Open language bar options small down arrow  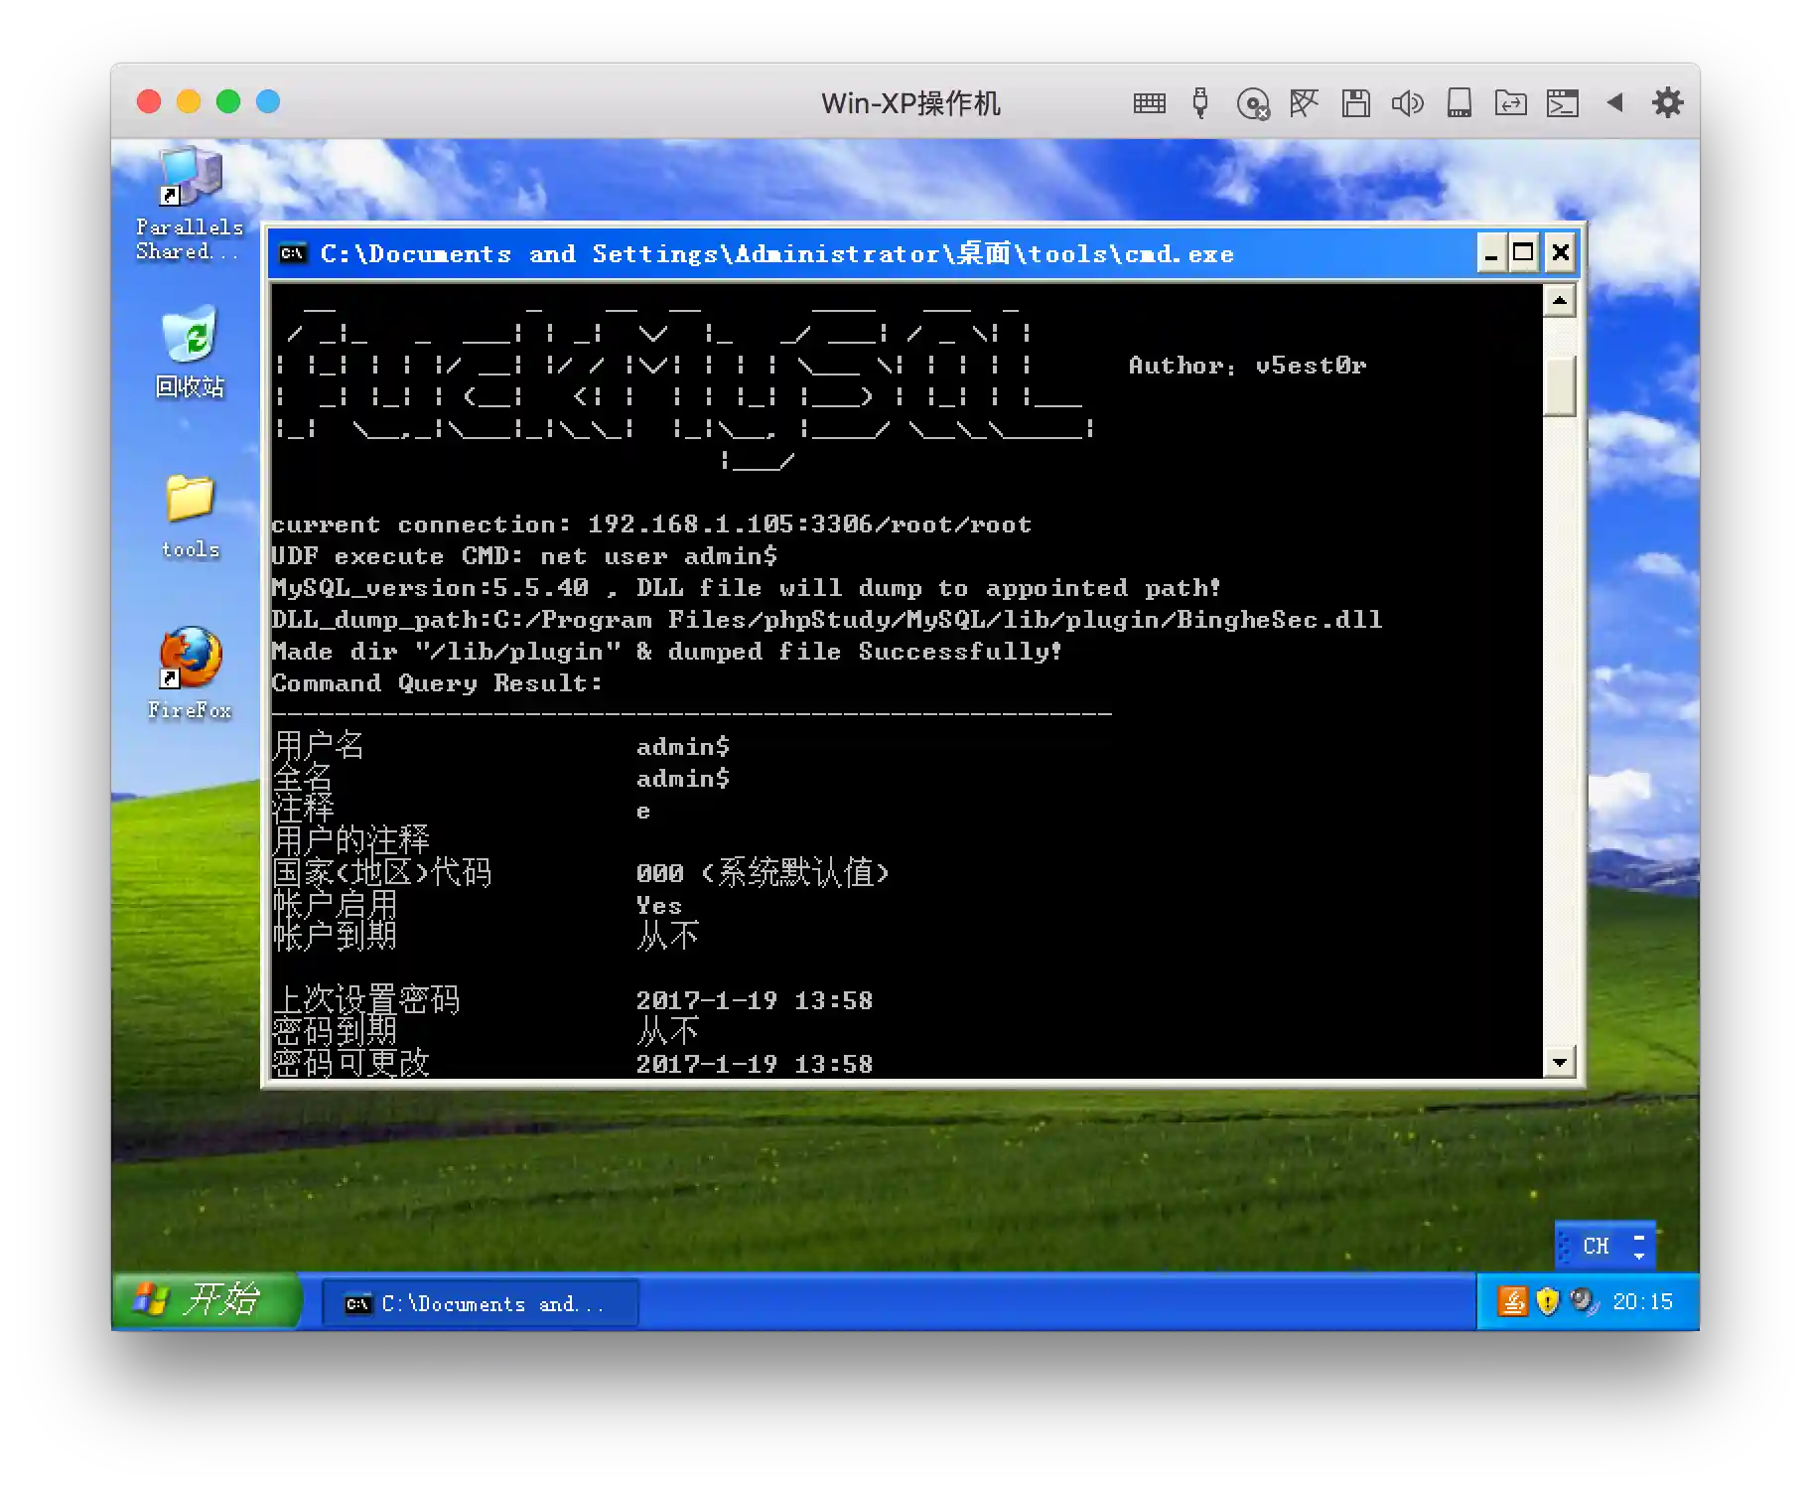(1639, 1256)
